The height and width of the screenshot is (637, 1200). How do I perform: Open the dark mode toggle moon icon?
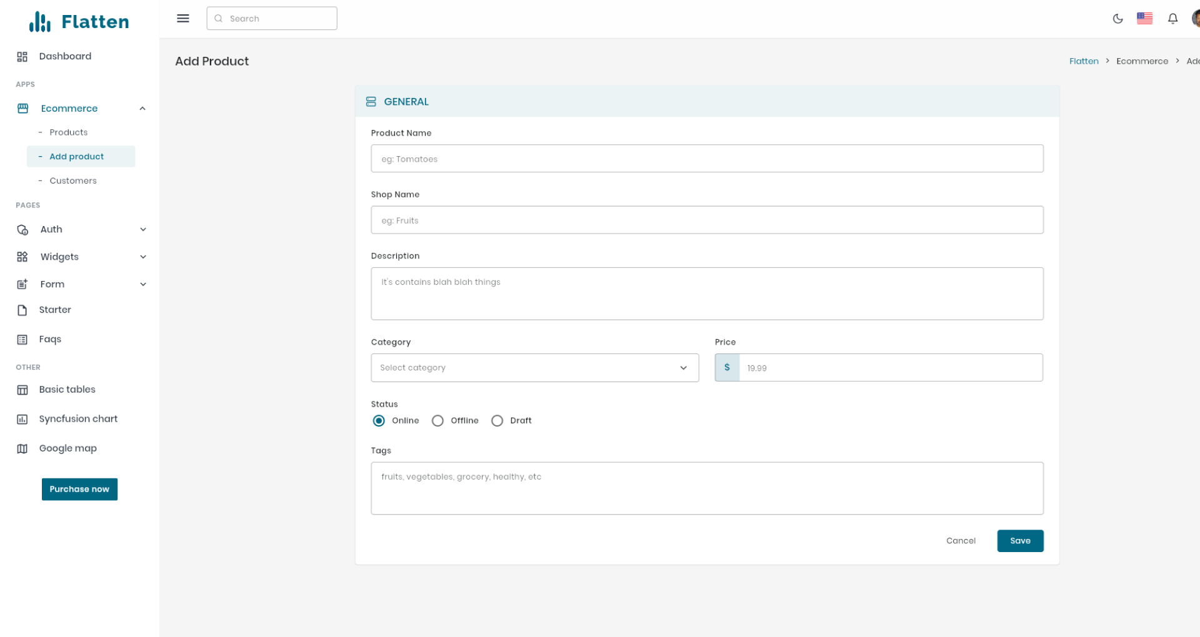pyautogui.click(x=1118, y=19)
